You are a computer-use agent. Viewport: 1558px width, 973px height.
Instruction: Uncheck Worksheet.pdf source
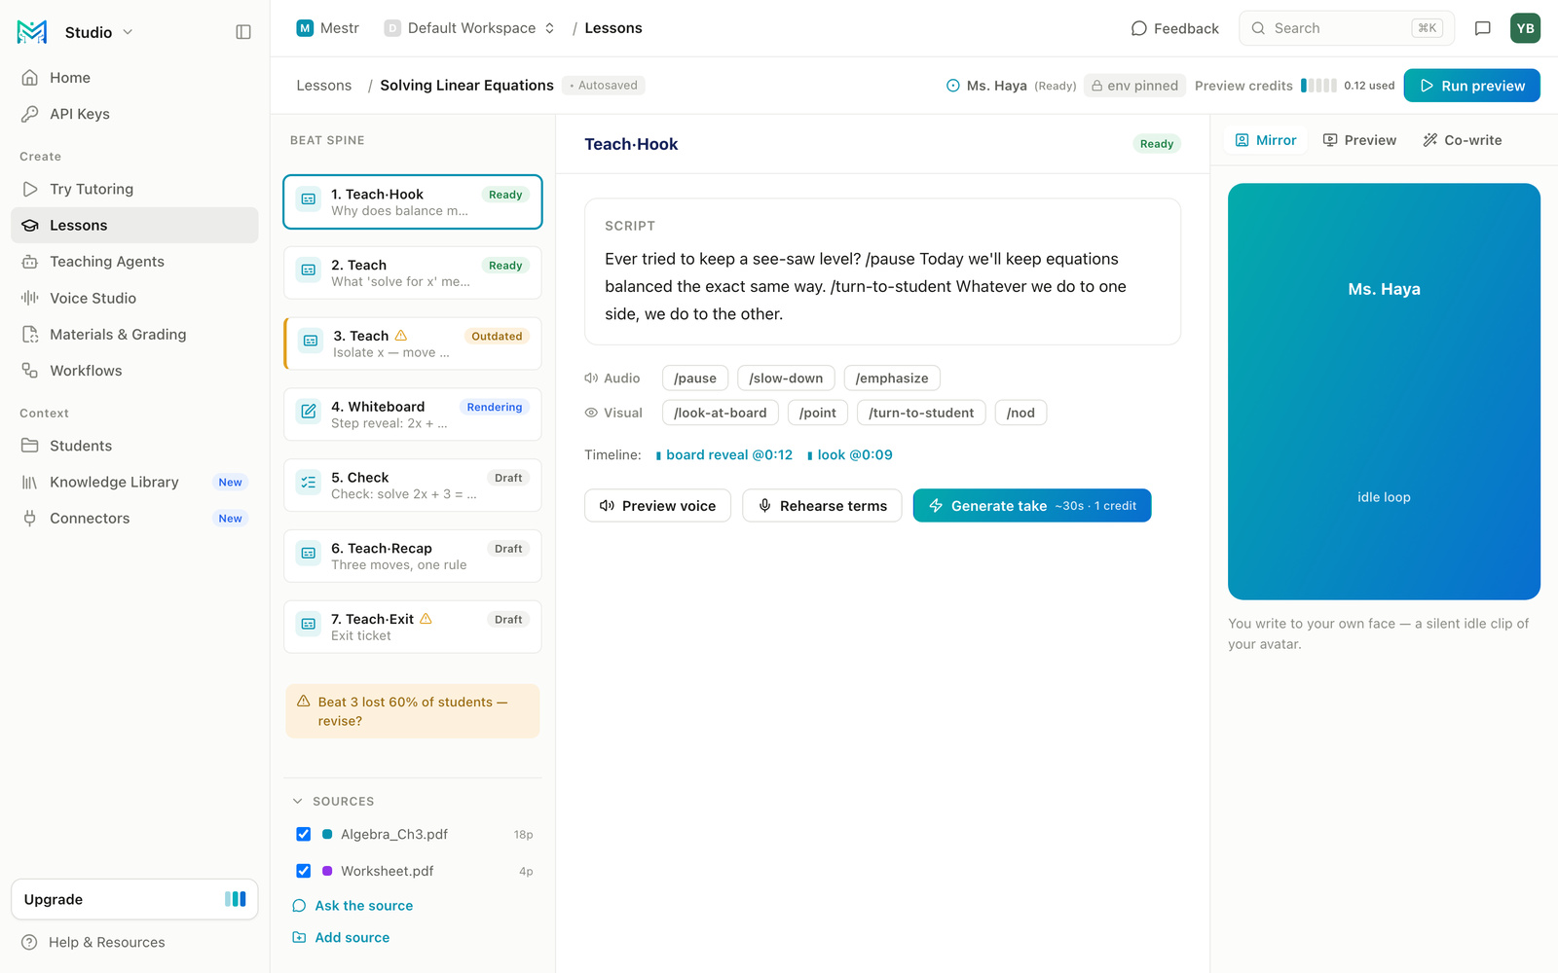pos(304,871)
